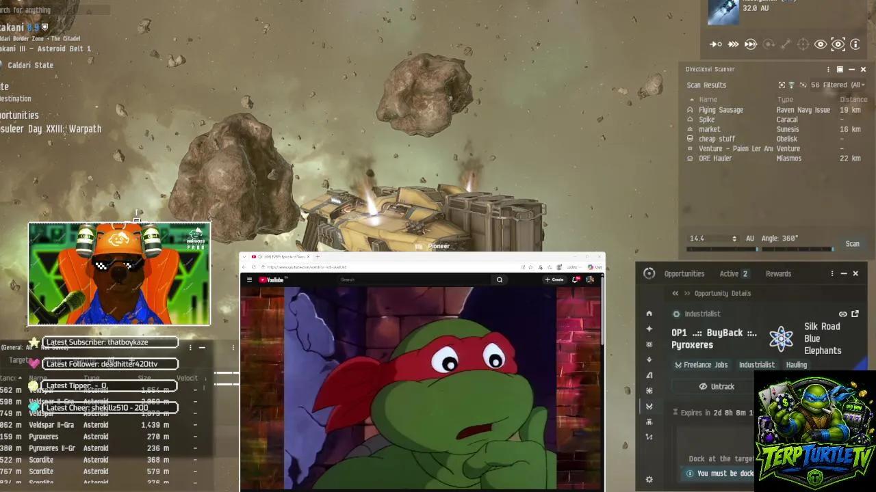
Task: Open show info with the circled i icon
Action: pyautogui.click(x=855, y=44)
